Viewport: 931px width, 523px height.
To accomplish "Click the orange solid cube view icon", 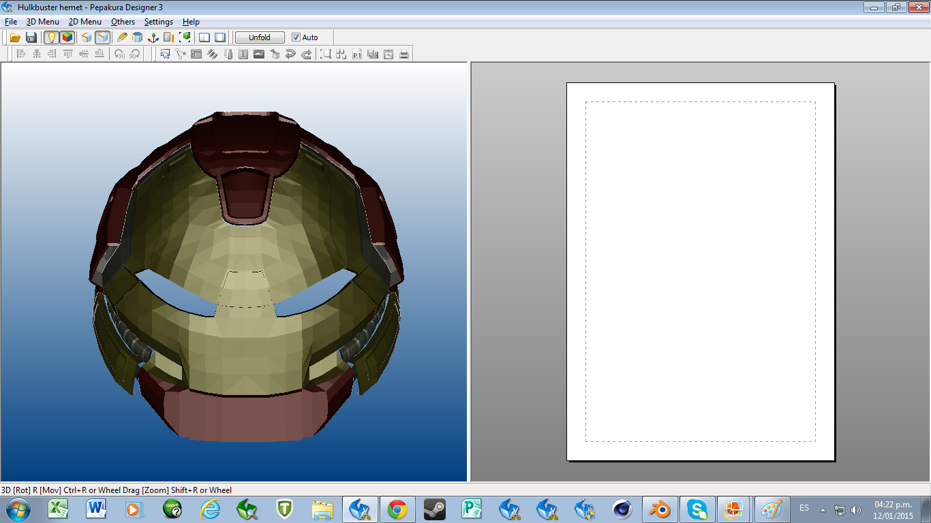I will (x=87, y=37).
